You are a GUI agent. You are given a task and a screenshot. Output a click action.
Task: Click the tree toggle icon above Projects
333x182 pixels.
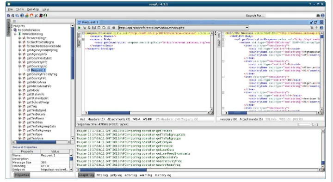pyautogui.click(x=14, y=21)
